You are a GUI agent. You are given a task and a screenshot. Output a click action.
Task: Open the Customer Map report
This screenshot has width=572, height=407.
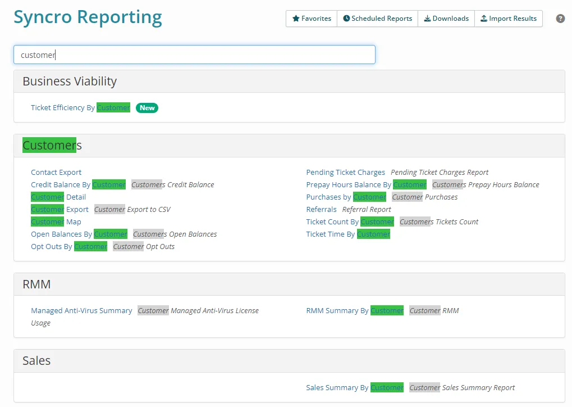56,221
